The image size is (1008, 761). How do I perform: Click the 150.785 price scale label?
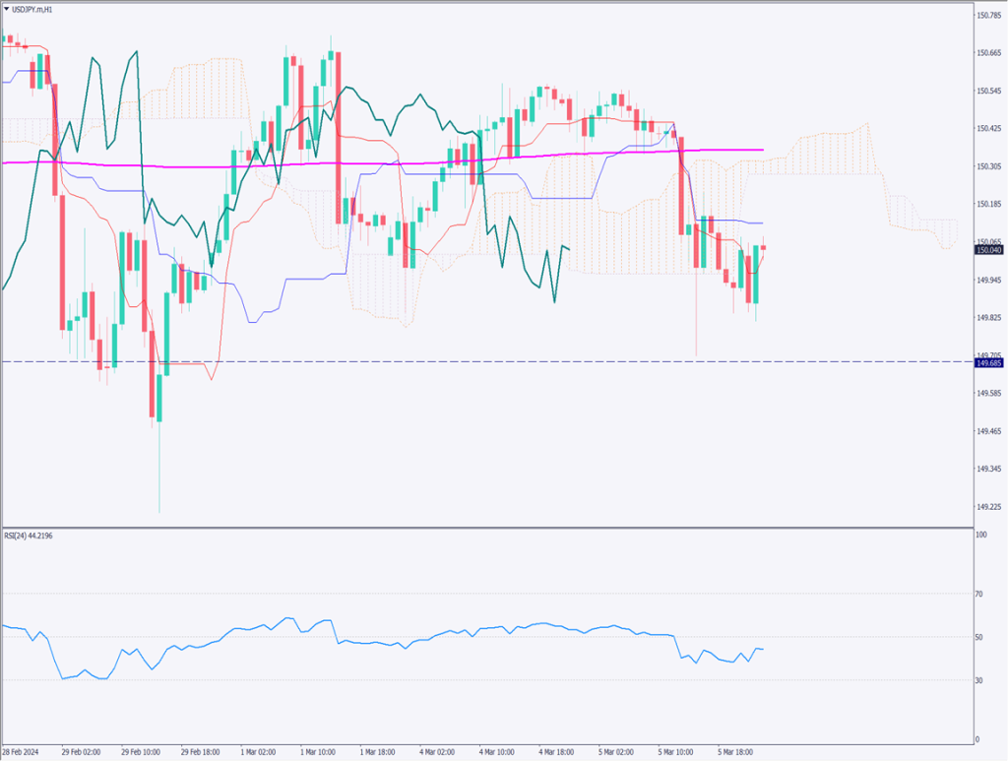pos(988,15)
